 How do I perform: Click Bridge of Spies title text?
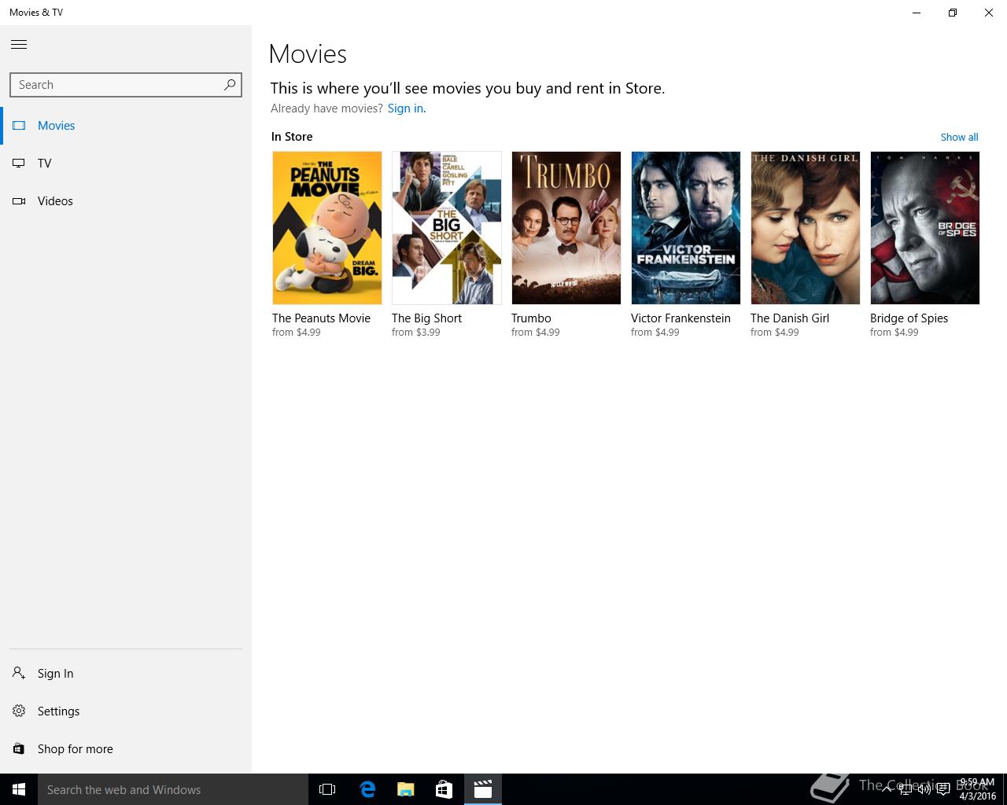(x=909, y=318)
